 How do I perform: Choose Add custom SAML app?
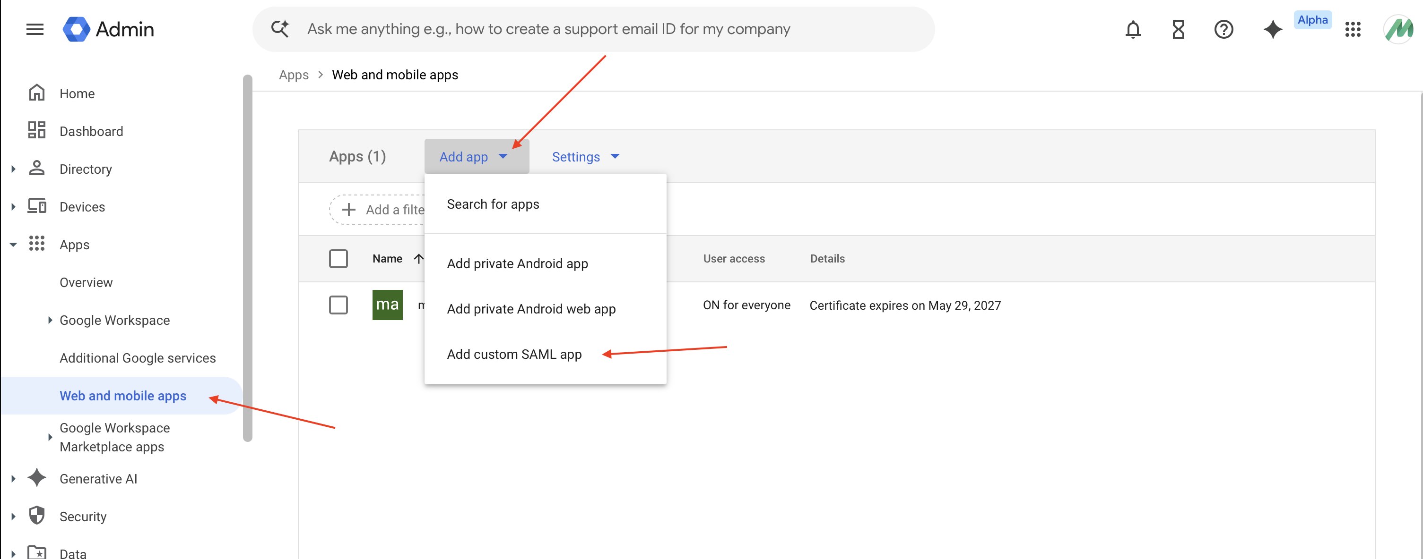(x=514, y=354)
